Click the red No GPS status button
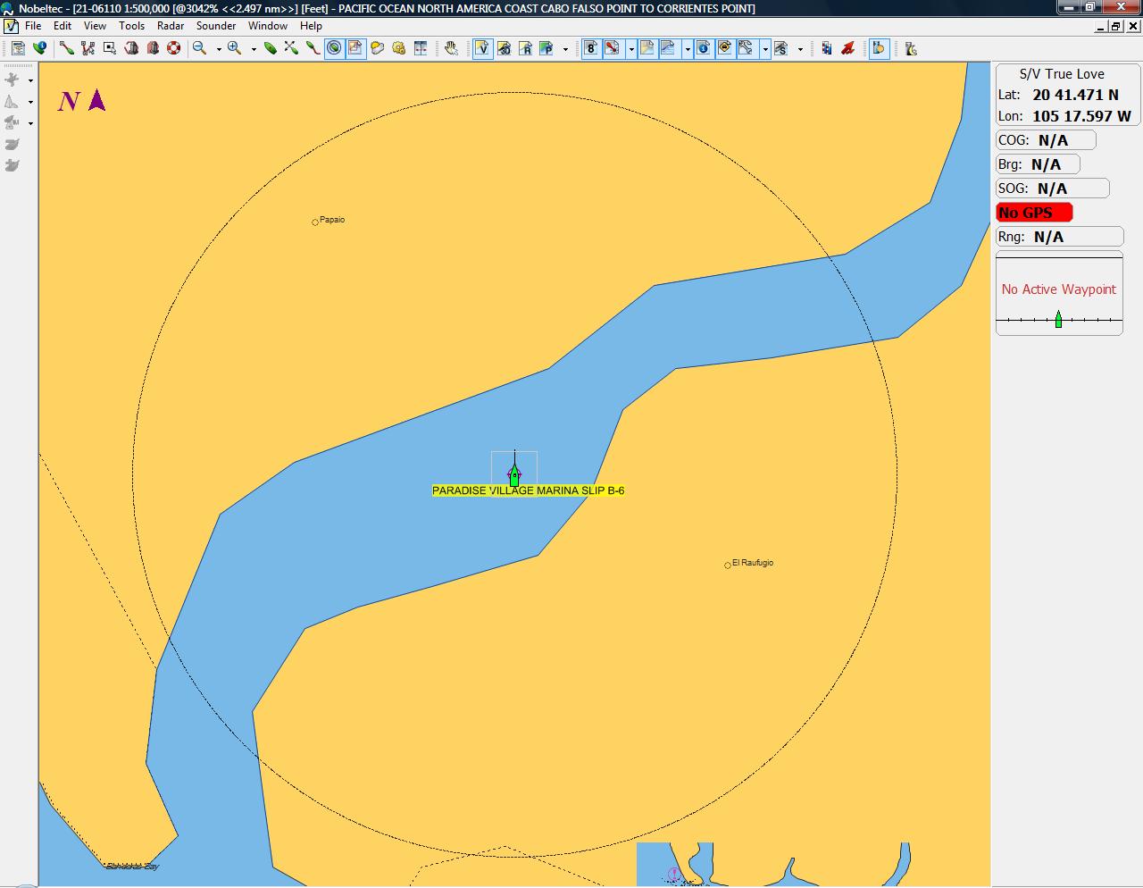The height and width of the screenshot is (888, 1143). [1034, 213]
